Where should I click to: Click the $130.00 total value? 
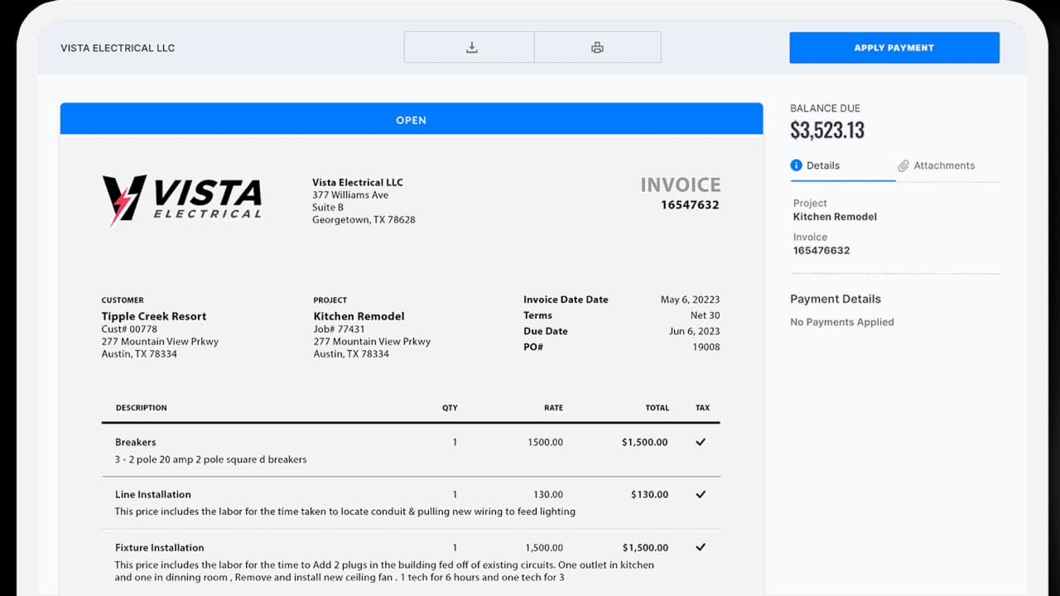point(649,494)
